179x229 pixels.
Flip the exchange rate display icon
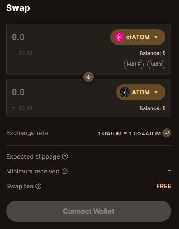coord(167,133)
